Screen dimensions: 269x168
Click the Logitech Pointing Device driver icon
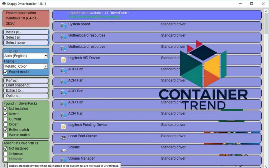(x=64, y=127)
